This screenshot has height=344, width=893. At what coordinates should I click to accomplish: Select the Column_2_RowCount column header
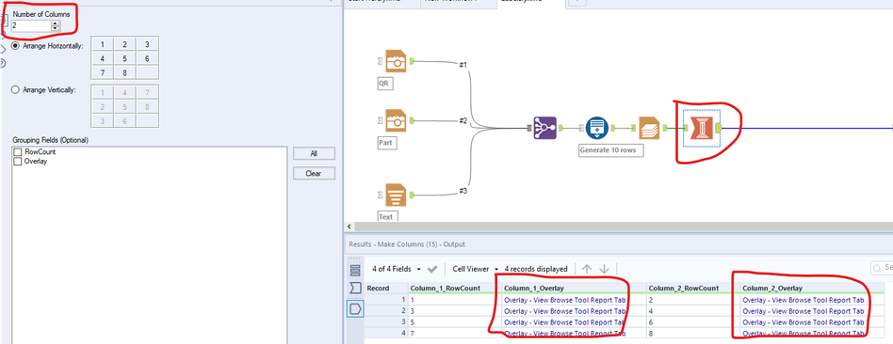(x=693, y=289)
